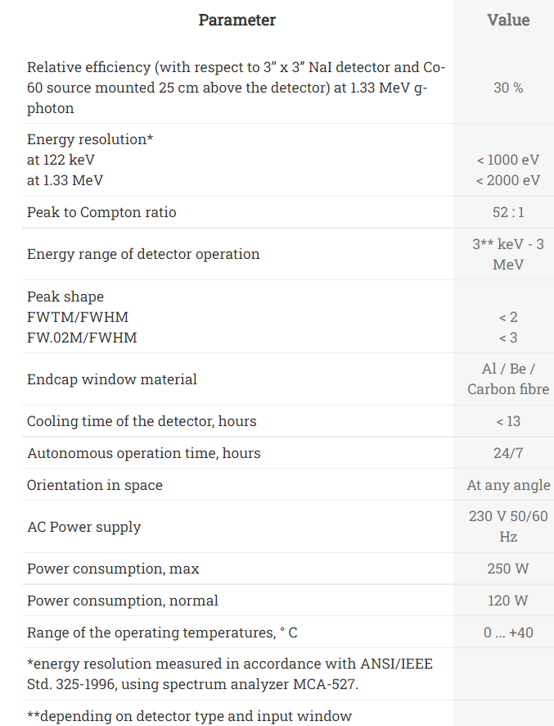Click the At any angle value
The width and height of the screenshot is (554, 726).
click(508, 485)
